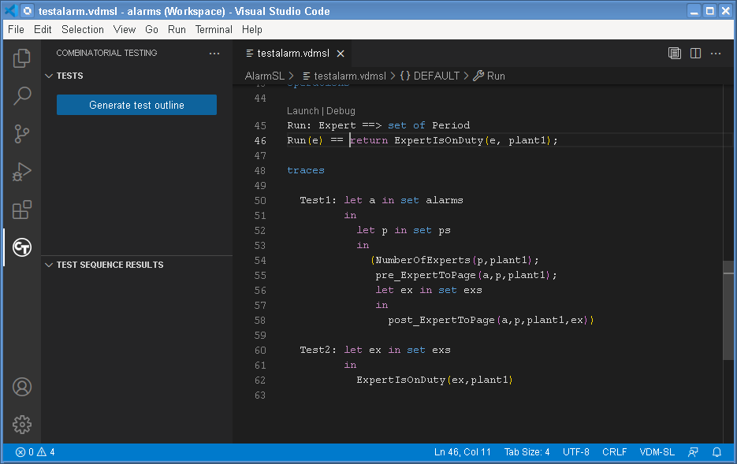The height and width of the screenshot is (464, 737).
Task: Click the Launch code lens link
Action: [x=303, y=111]
